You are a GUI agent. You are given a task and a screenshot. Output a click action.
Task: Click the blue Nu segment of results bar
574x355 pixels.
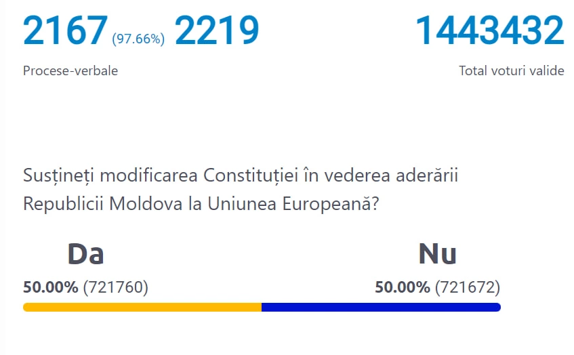pyautogui.click(x=381, y=308)
